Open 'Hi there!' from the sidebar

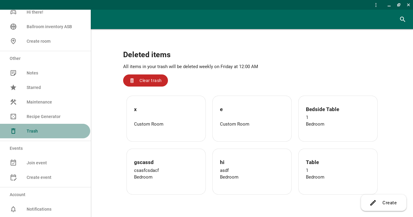(x=35, y=12)
